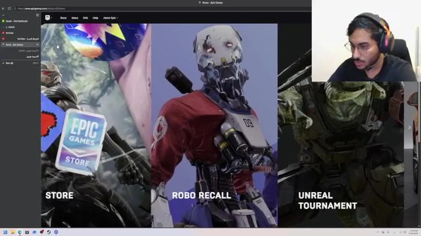The width and height of the screenshot is (421, 236).
Task: Open the Store menu item
Action: [63, 18]
